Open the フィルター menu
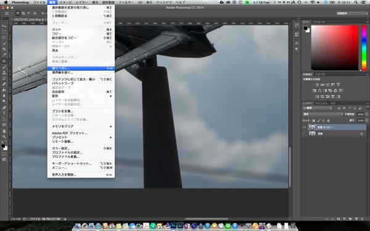 [126, 2]
